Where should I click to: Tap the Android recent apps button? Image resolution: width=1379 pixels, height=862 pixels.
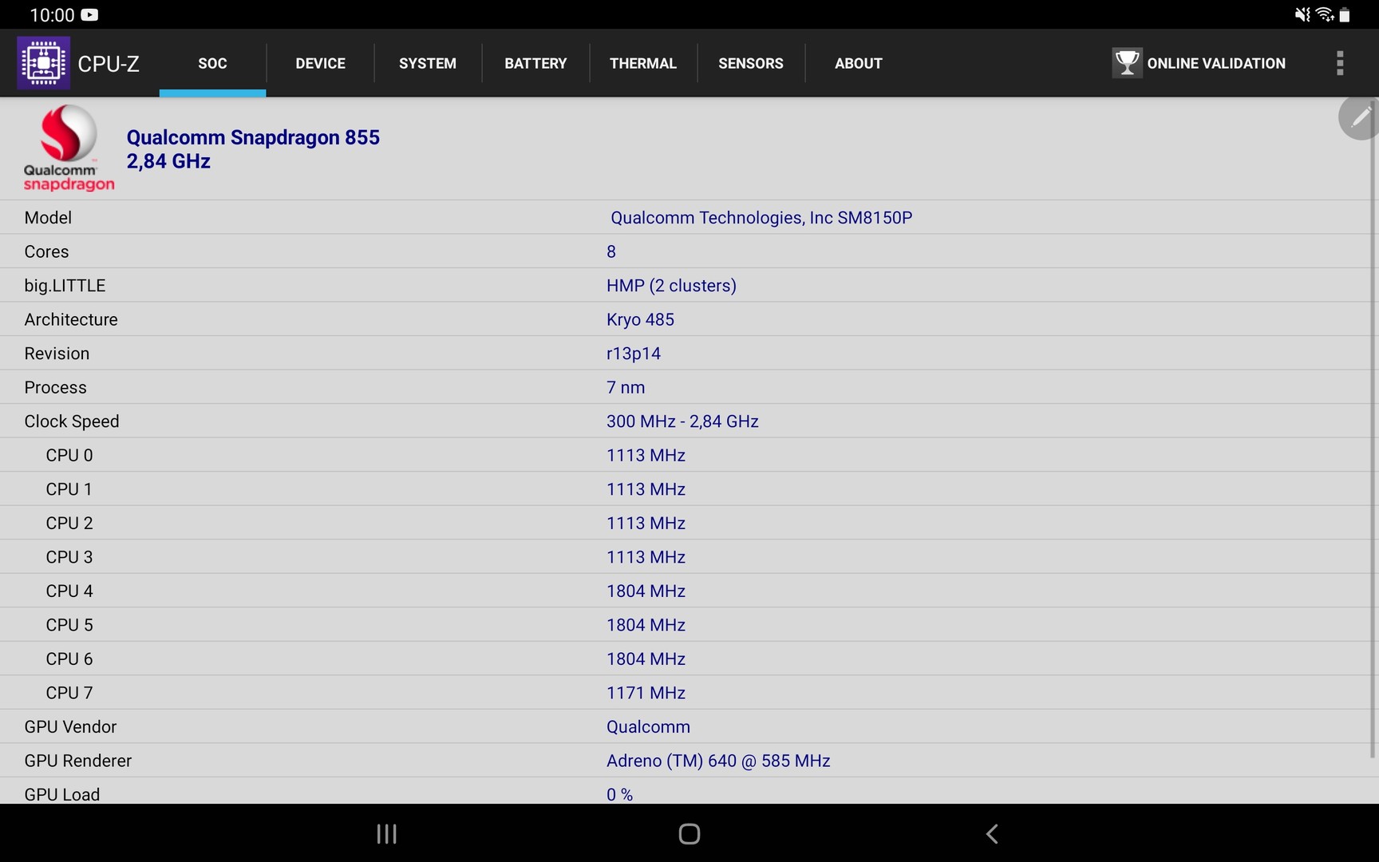tap(387, 834)
